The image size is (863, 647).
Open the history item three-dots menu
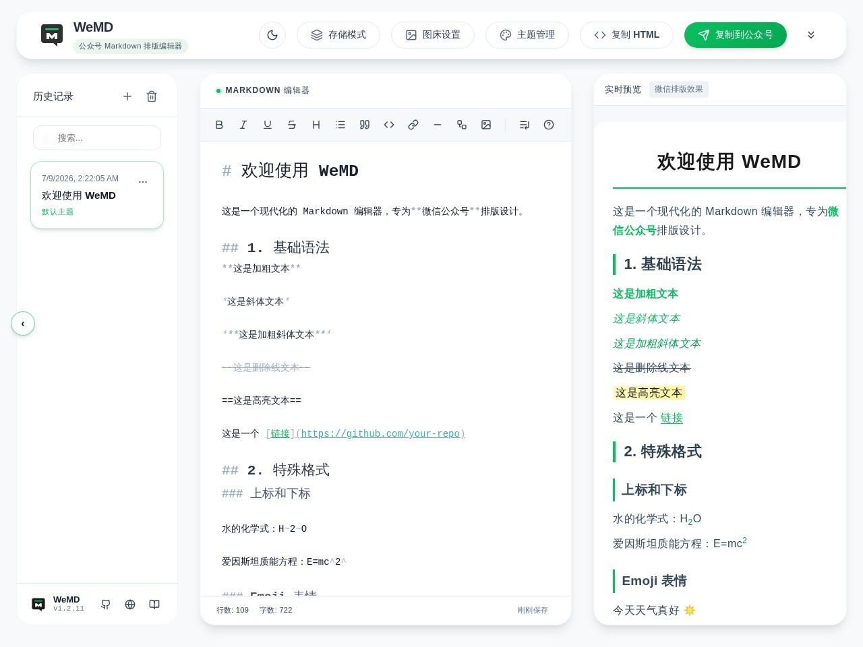[x=143, y=182]
